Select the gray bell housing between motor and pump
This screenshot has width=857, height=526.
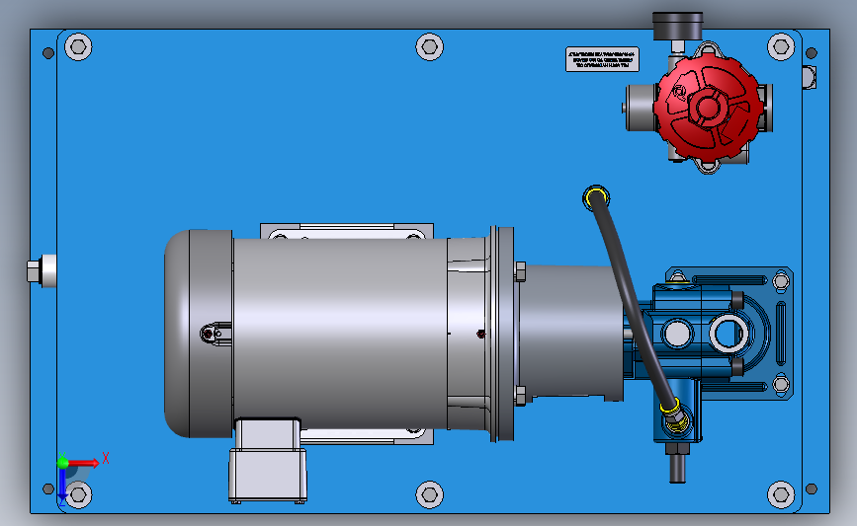(571, 333)
